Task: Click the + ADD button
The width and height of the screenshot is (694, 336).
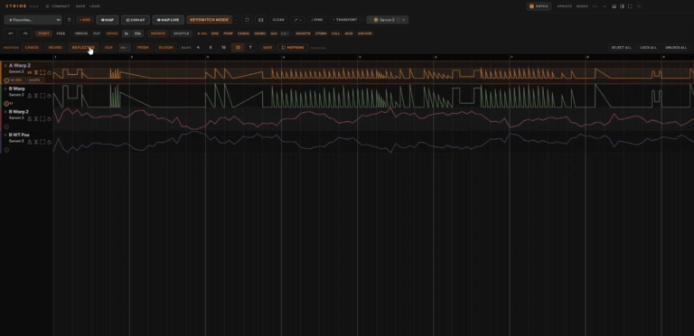Action: click(85, 20)
